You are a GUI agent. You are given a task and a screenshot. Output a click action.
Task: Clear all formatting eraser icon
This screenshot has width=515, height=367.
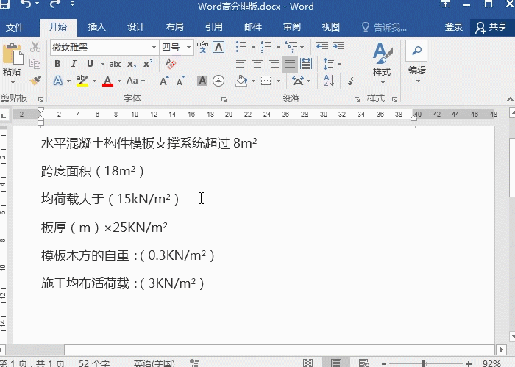[x=171, y=64]
